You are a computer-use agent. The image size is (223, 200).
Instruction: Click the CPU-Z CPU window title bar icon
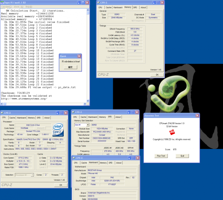click(2, 113)
